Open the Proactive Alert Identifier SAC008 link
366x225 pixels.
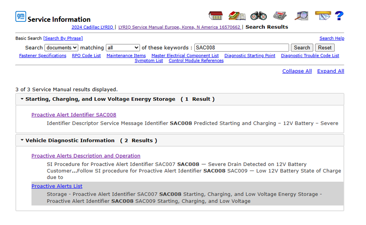74,115
